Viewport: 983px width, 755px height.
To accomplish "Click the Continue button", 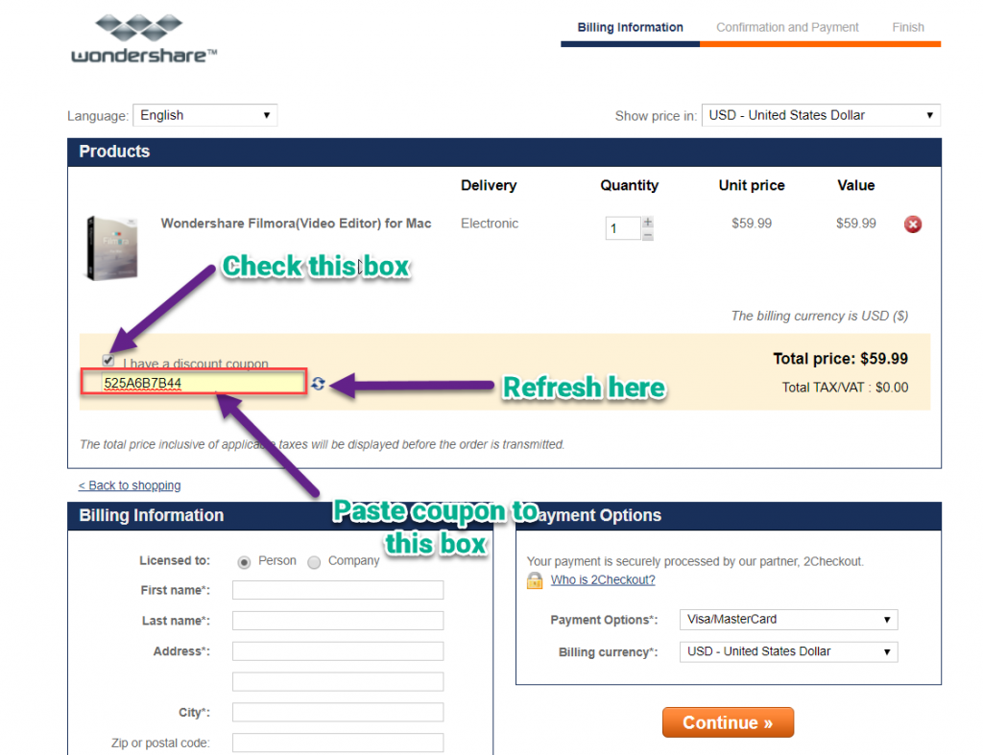I will click(x=728, y=722).
